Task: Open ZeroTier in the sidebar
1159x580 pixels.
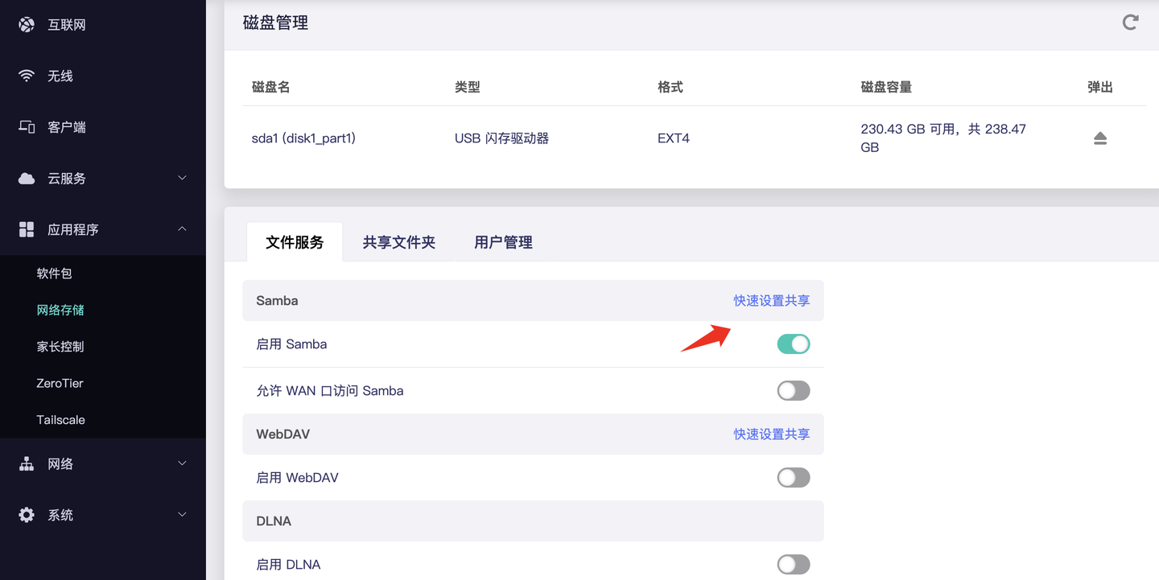Action: [60, 383]
